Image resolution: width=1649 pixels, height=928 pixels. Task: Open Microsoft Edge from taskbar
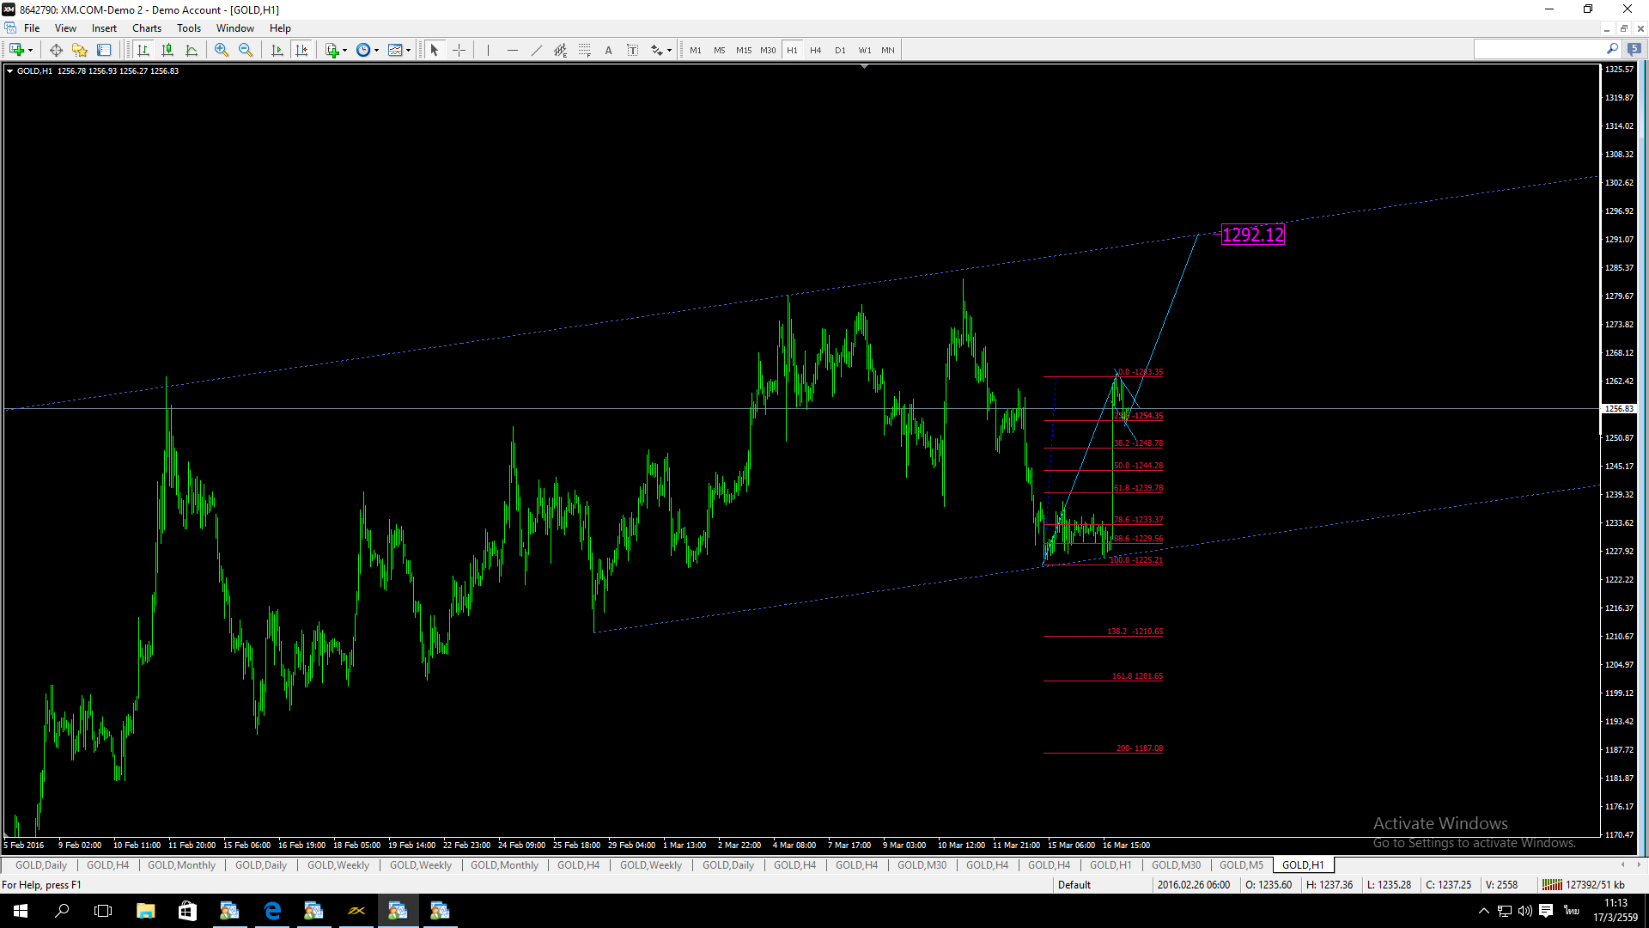click(272, 911)
